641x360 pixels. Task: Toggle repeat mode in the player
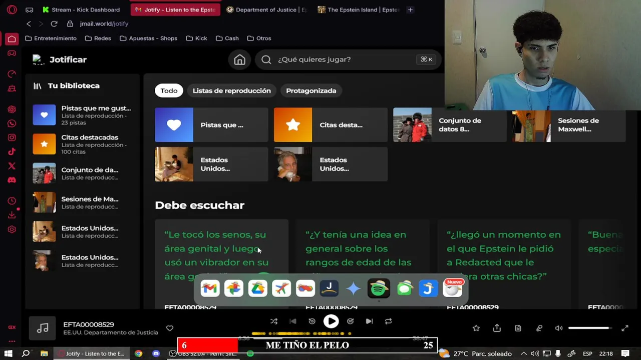tap(388, 321)
